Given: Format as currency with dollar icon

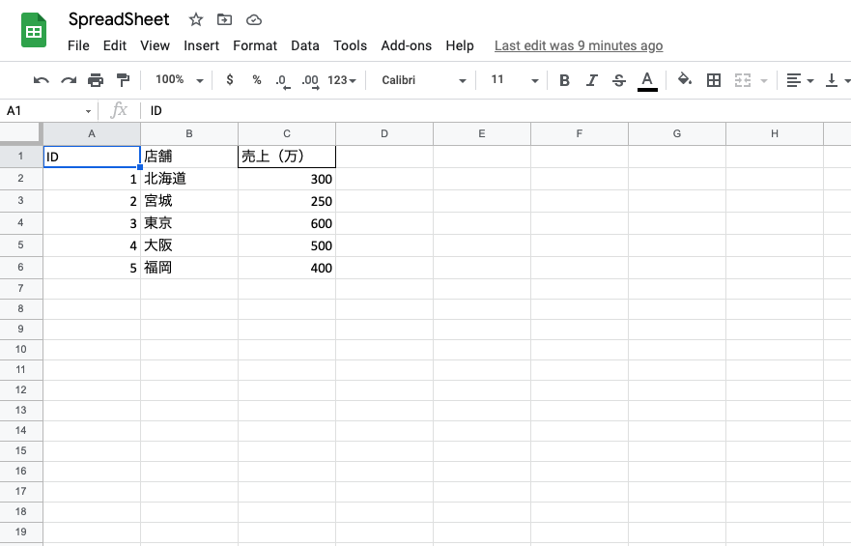Looking at the screenshot, I should (x=230, y=80).
